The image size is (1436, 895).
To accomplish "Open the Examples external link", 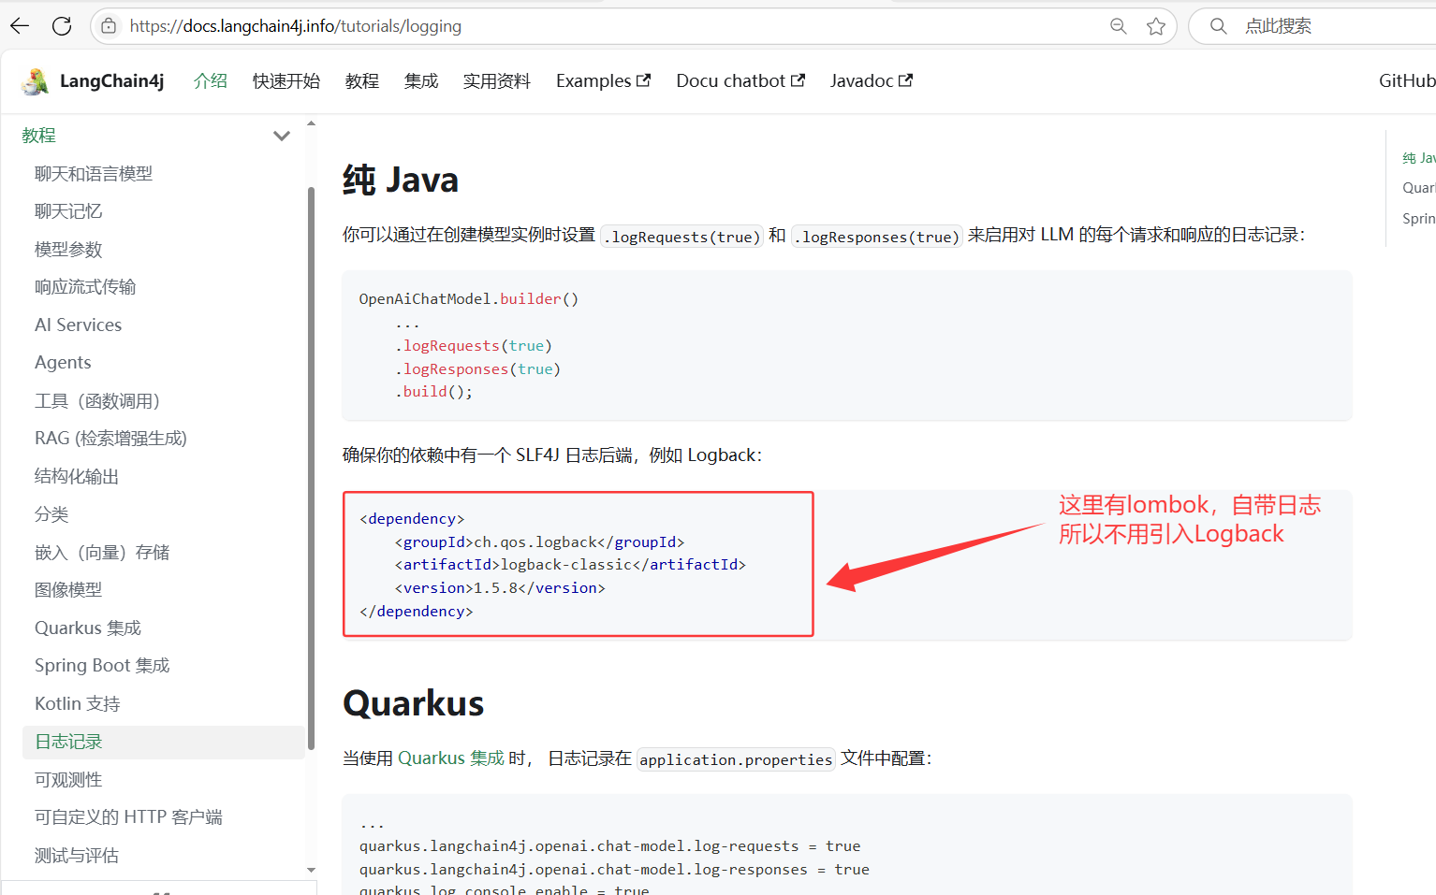I will click(x=603, y=81).
